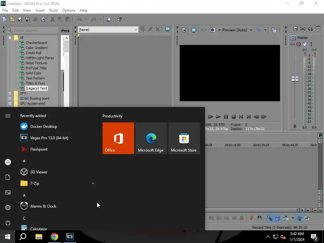Viewport: 324px width, 243px height.
Task: Open project Properties icon in main toolbar
Action: 43,19
